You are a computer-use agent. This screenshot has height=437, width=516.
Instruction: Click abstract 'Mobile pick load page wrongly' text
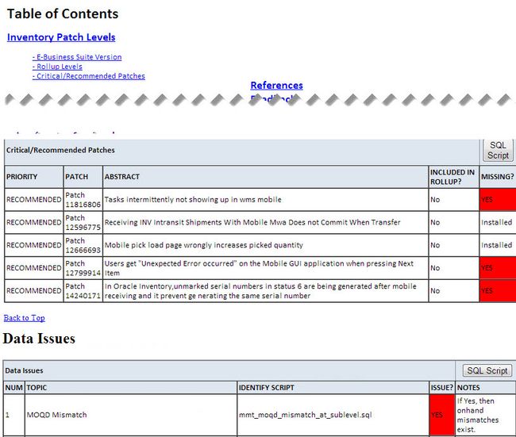click(204, 245)
